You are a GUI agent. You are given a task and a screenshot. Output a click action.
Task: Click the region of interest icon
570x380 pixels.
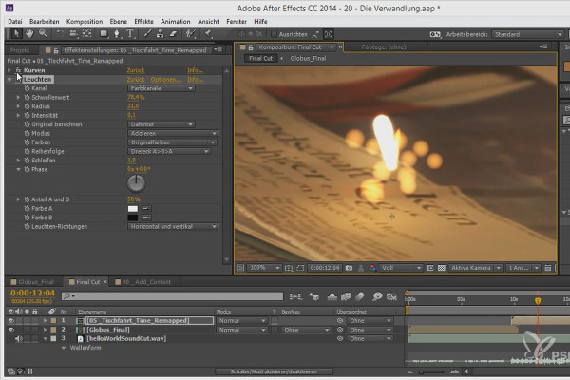[x=300, y=268]
